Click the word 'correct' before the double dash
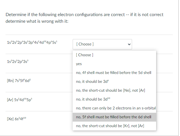180x136 pixels. [118, 14]
